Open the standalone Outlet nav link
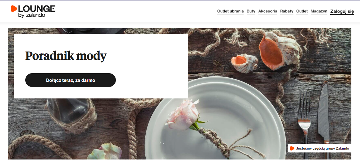360x163 pixels. (x=302, y=11)
